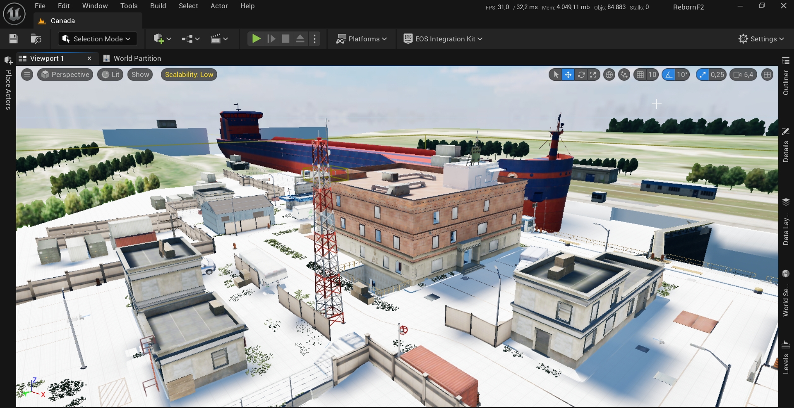Select the Scale transform tool in the viewport

[593, 75]
